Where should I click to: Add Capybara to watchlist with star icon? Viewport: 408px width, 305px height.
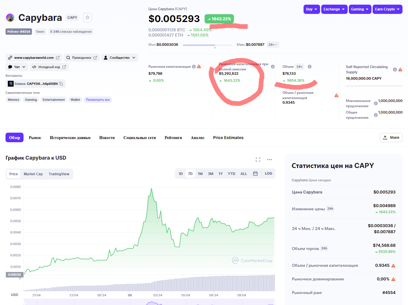coord(87,18)
